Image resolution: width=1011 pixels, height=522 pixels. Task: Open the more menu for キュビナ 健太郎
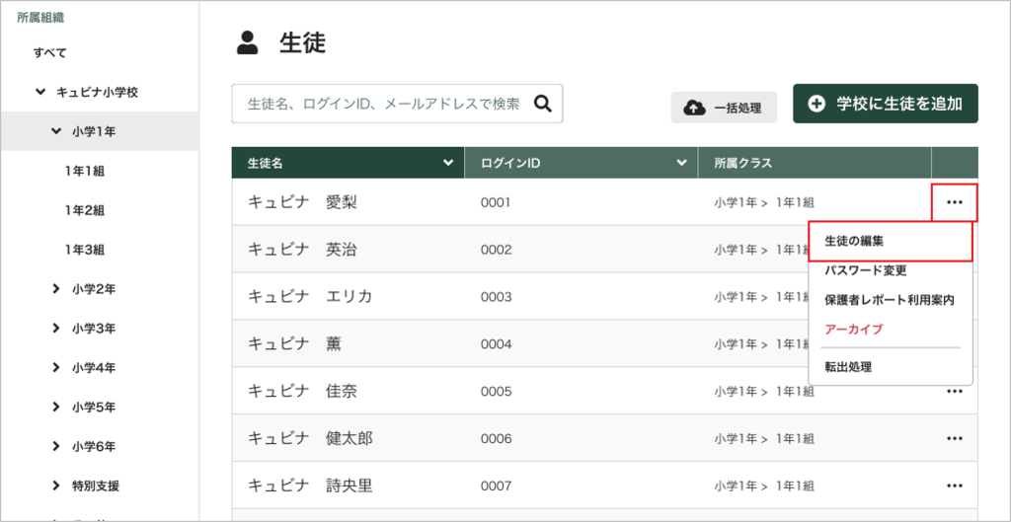pos(955,438)
